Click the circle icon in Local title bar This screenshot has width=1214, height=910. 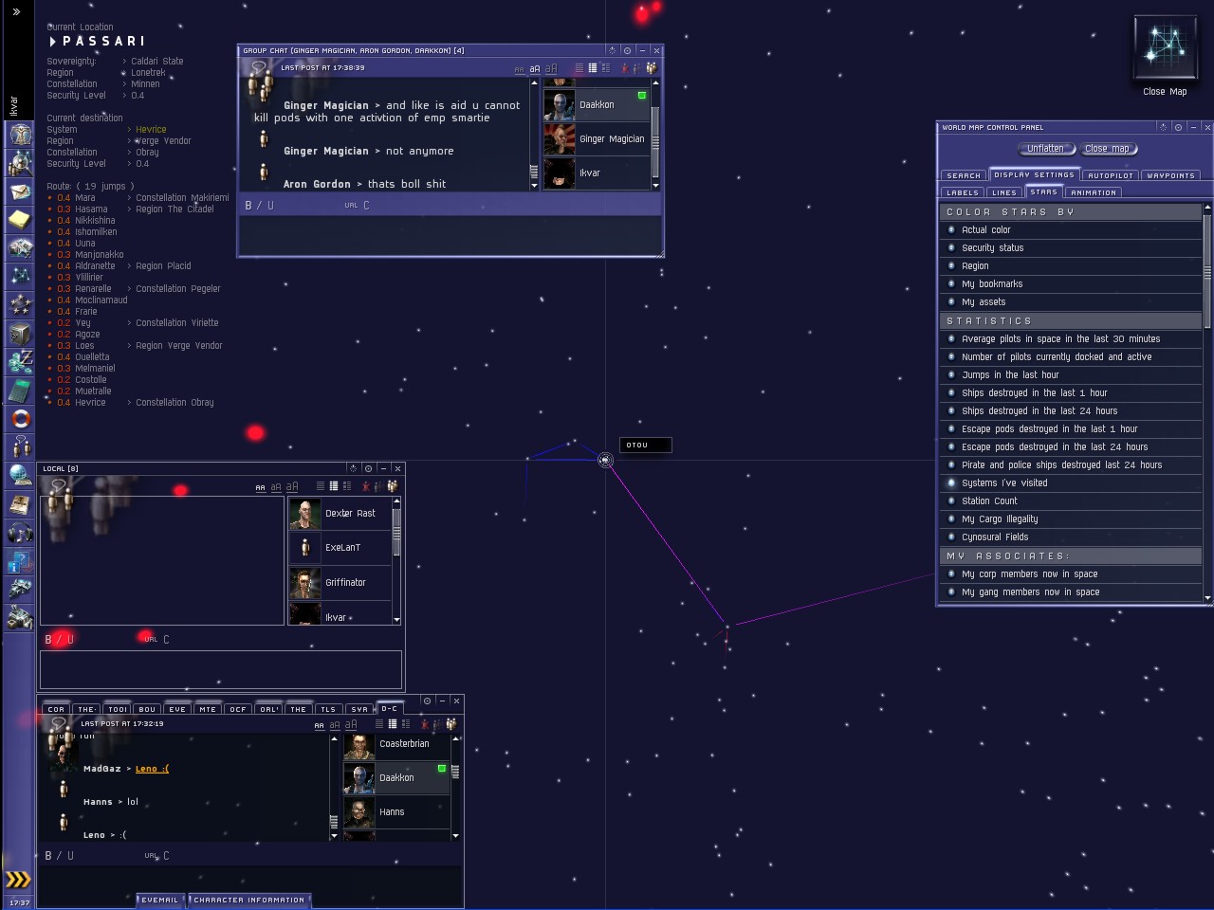click(x=368, y=468)
